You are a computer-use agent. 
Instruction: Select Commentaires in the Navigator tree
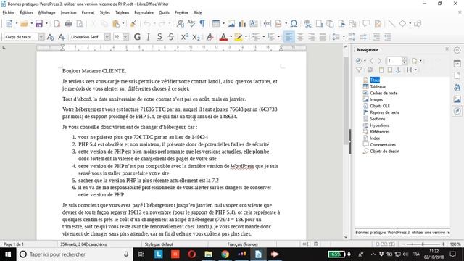(383, 145)
